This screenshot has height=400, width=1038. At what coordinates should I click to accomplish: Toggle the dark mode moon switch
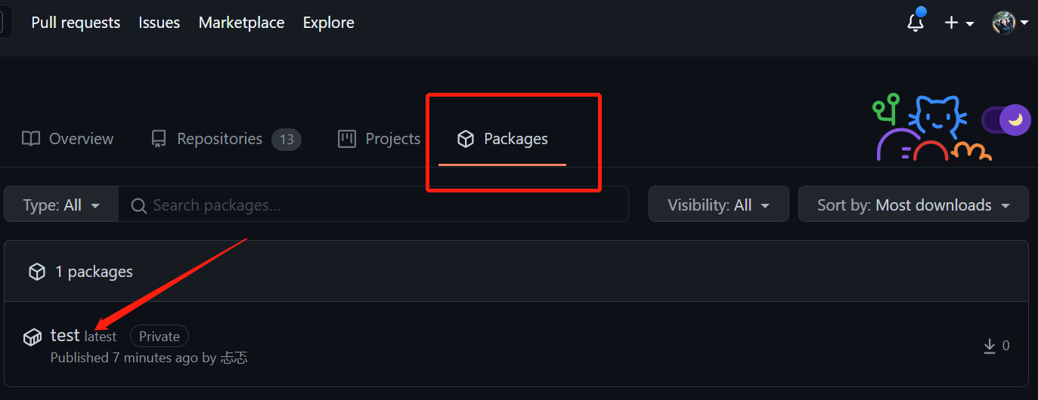pyautogui.click(x=1005, y=120)
